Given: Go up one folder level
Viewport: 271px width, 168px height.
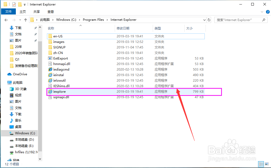Looking at the screenshot, I should coord(26,20).
